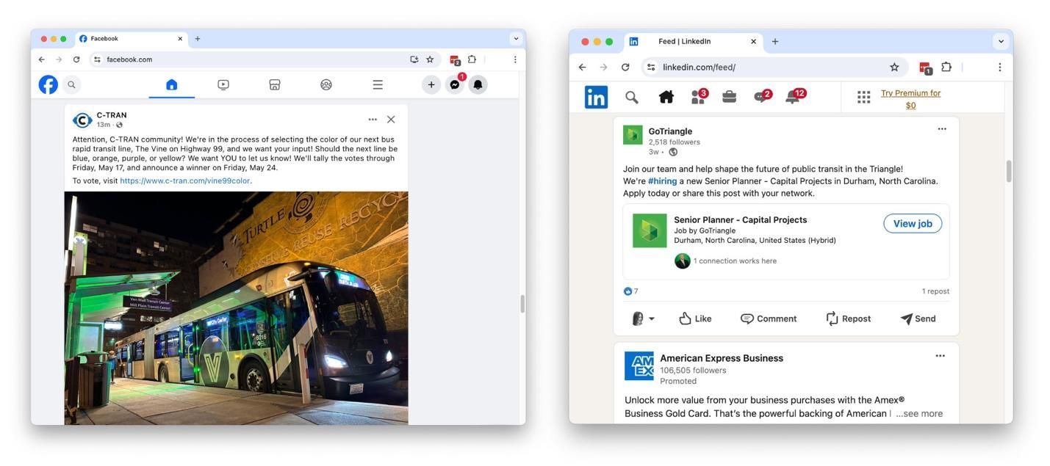Open LinkedIn Jobs briefcase icon
Viewport: 1050px width, 466px height.
pos(730,96)
